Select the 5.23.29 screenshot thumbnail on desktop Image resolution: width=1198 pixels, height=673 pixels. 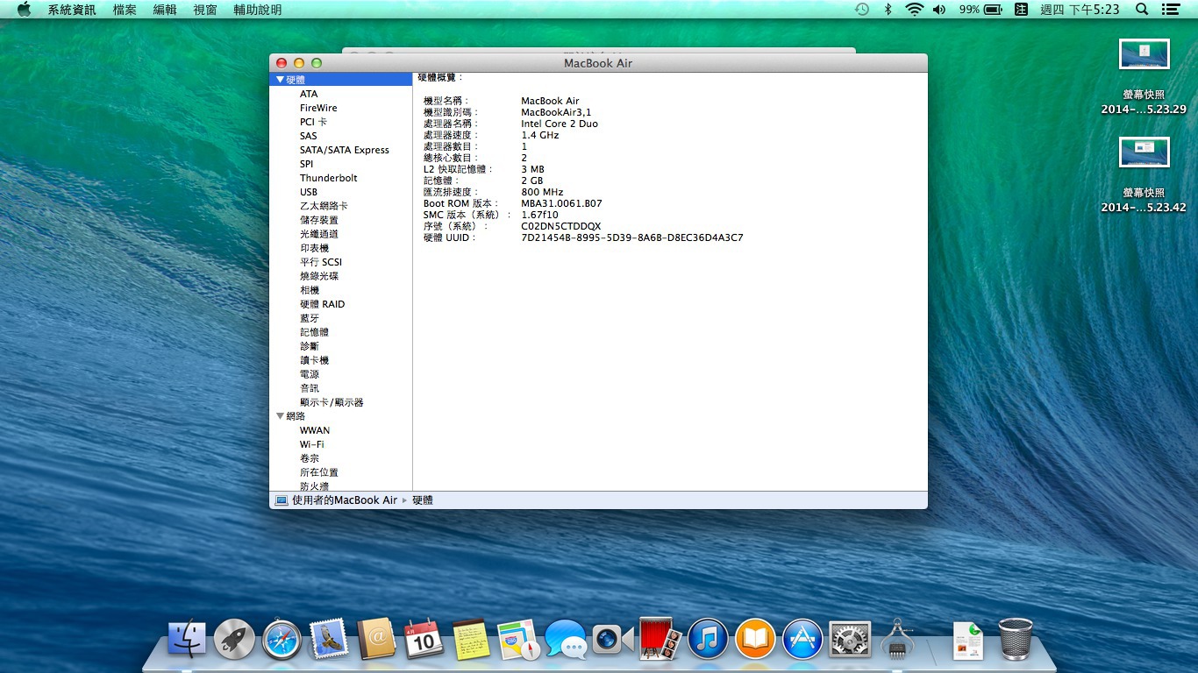1144,54
